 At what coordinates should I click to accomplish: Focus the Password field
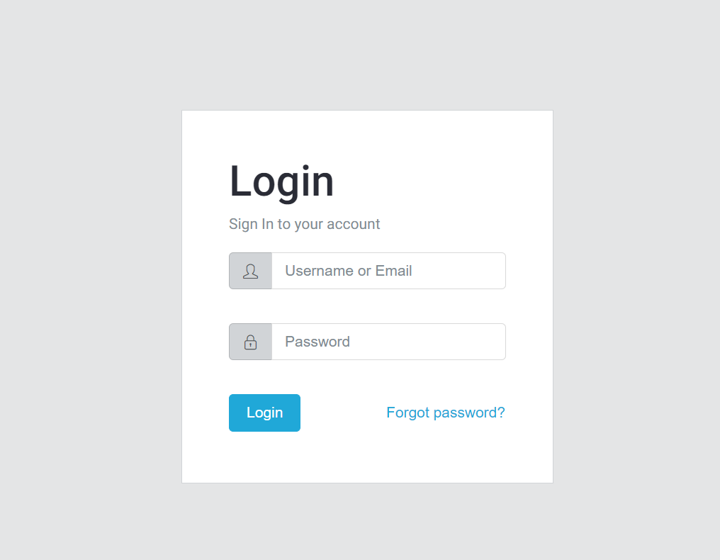(388, 342)
